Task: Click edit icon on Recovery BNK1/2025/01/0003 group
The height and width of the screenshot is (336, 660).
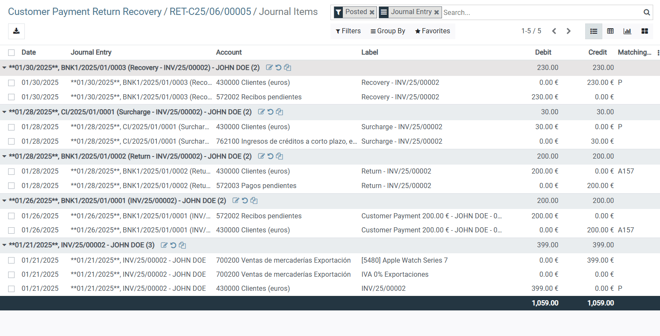Action: pyautogui.click(x=269, y=67)
